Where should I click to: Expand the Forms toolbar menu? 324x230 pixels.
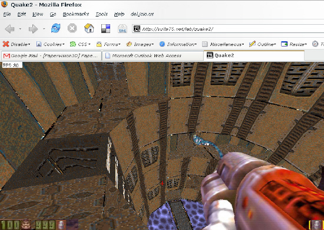(x=108, y=44)
